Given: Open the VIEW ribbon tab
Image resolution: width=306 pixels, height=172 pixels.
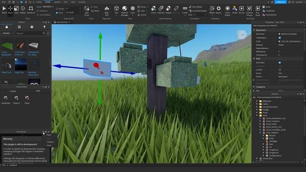Looking at the screenshot, I should [x=73, y=2].
